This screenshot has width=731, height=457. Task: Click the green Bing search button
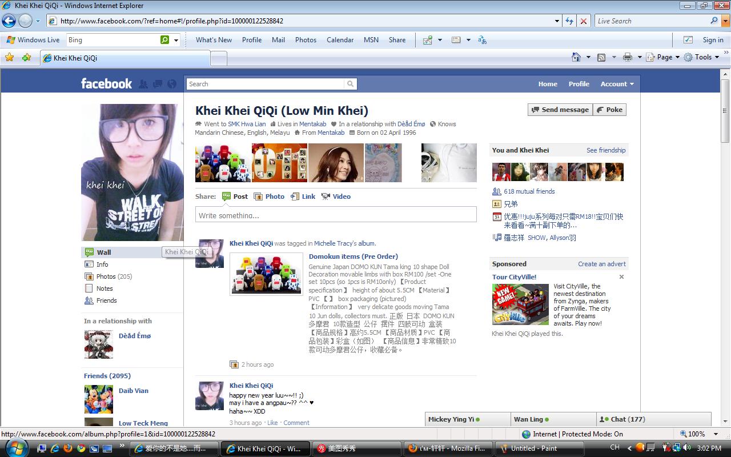tap(164, 40)
